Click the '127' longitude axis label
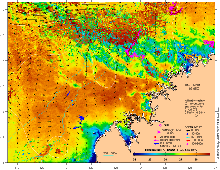 [215, 167]
